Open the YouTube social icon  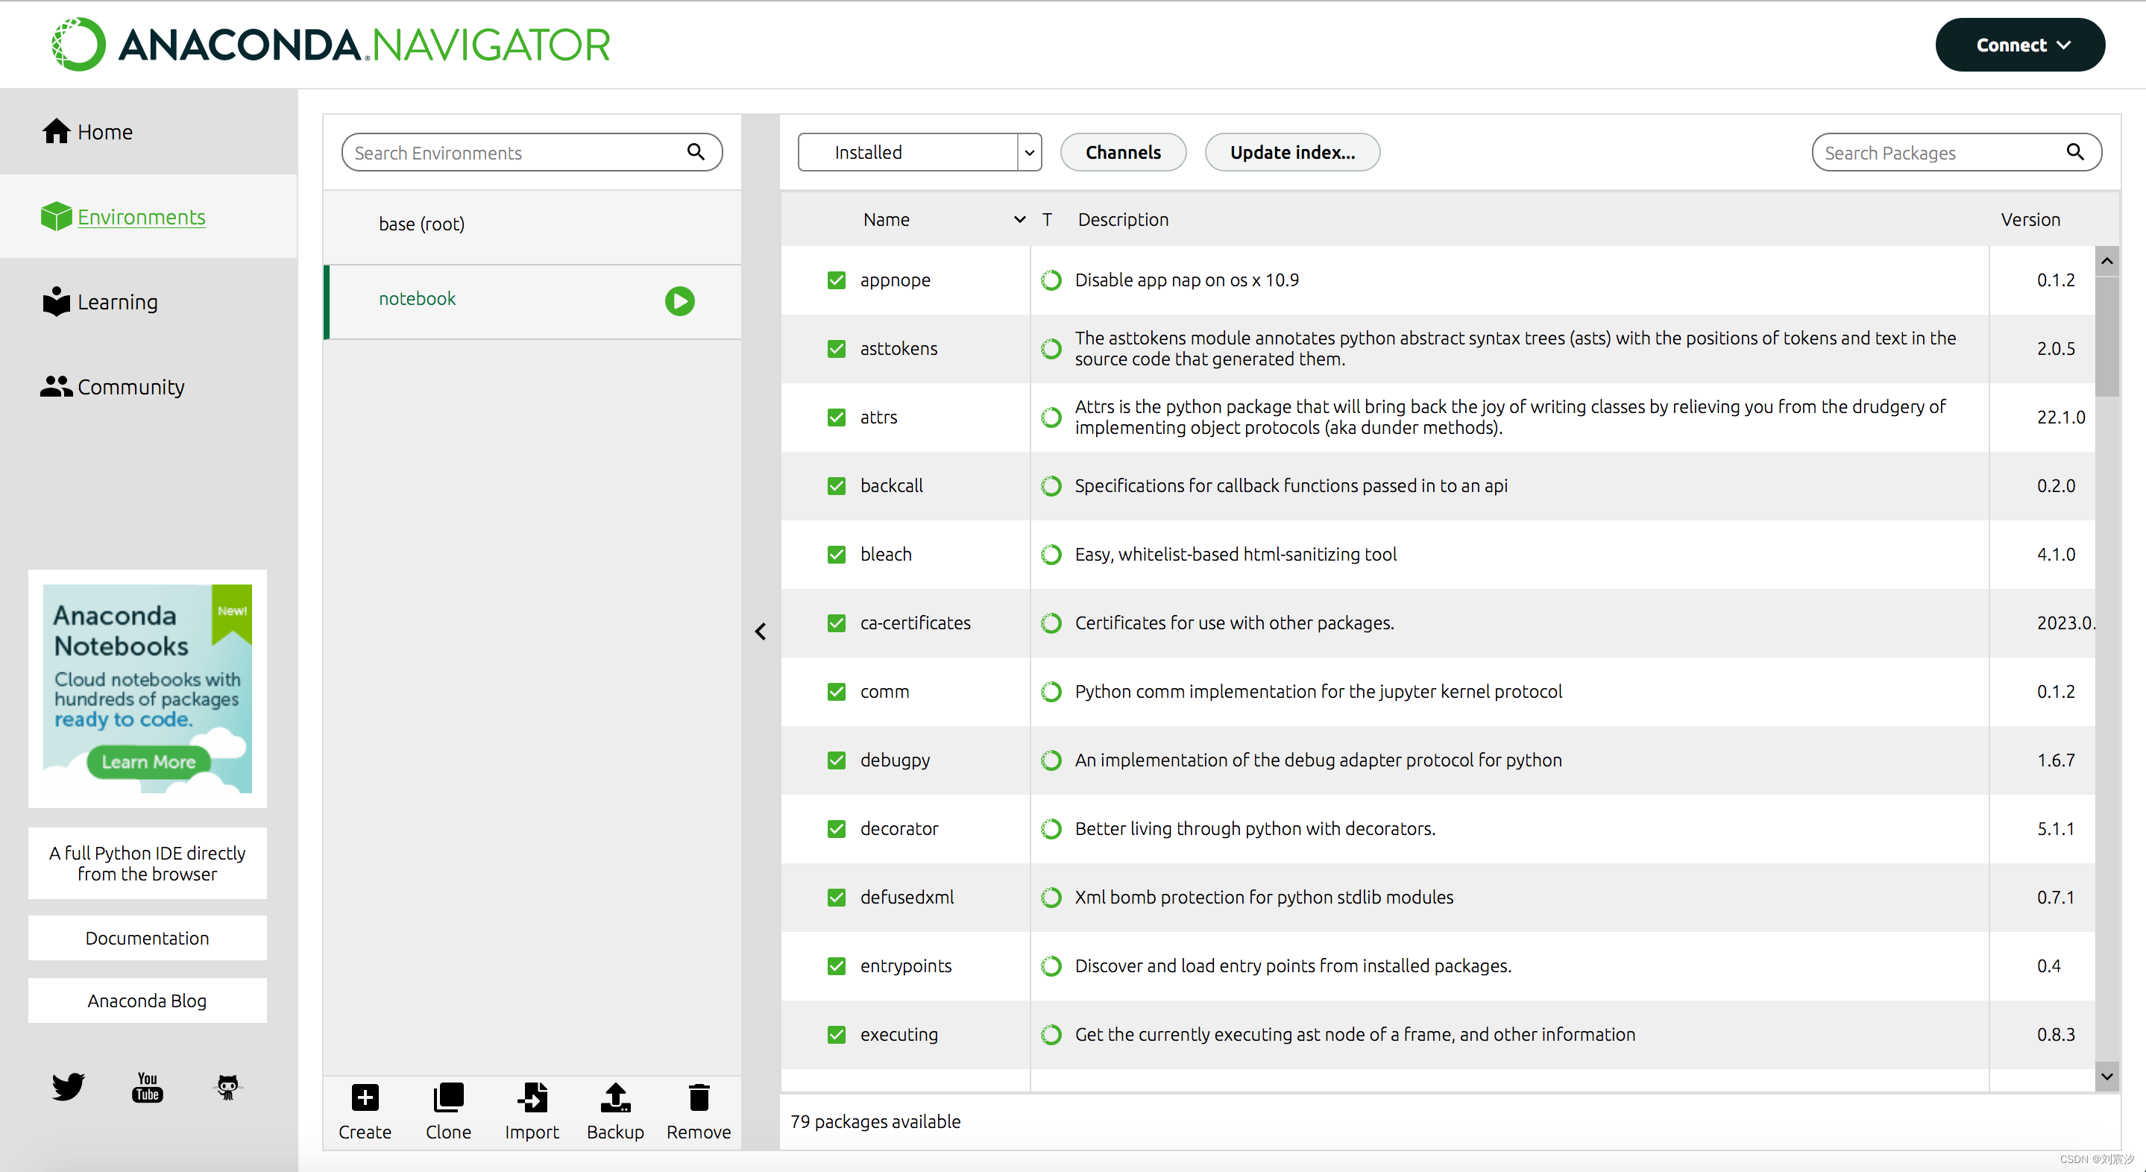pos(148,1087)
